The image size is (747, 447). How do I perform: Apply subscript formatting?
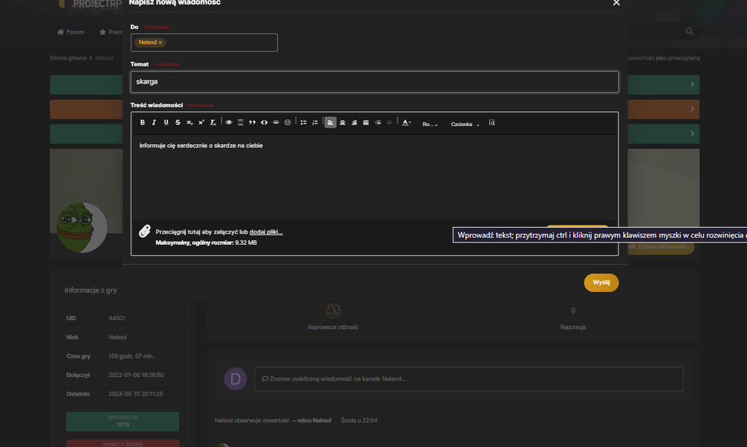pyautogui.click(x=190, y=123)
